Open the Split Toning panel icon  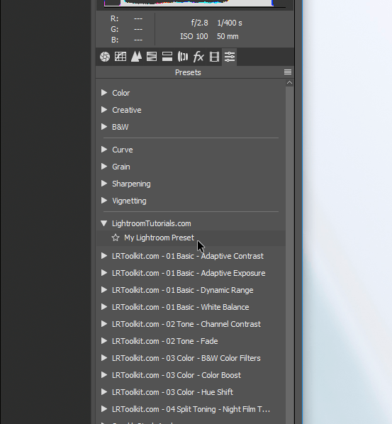pos(167,57)
